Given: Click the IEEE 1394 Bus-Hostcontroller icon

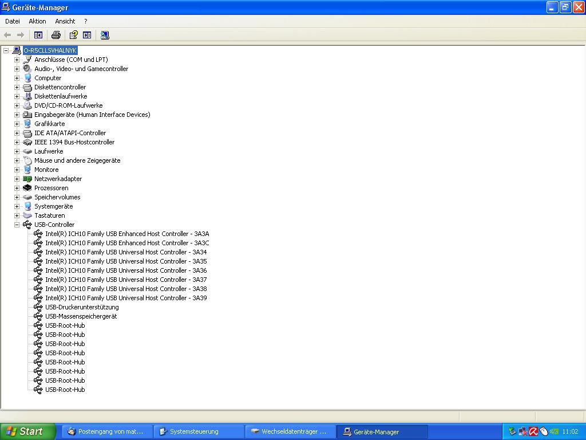Looking at the screenshot, I should (x=27, y=142).
